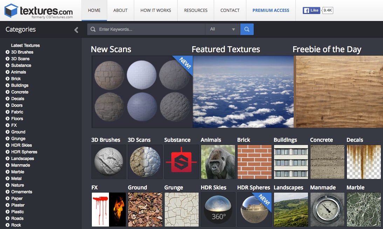Expand the Brick sidebar arrow
This screenshot has width=383, height=229.
click(8, 79)
